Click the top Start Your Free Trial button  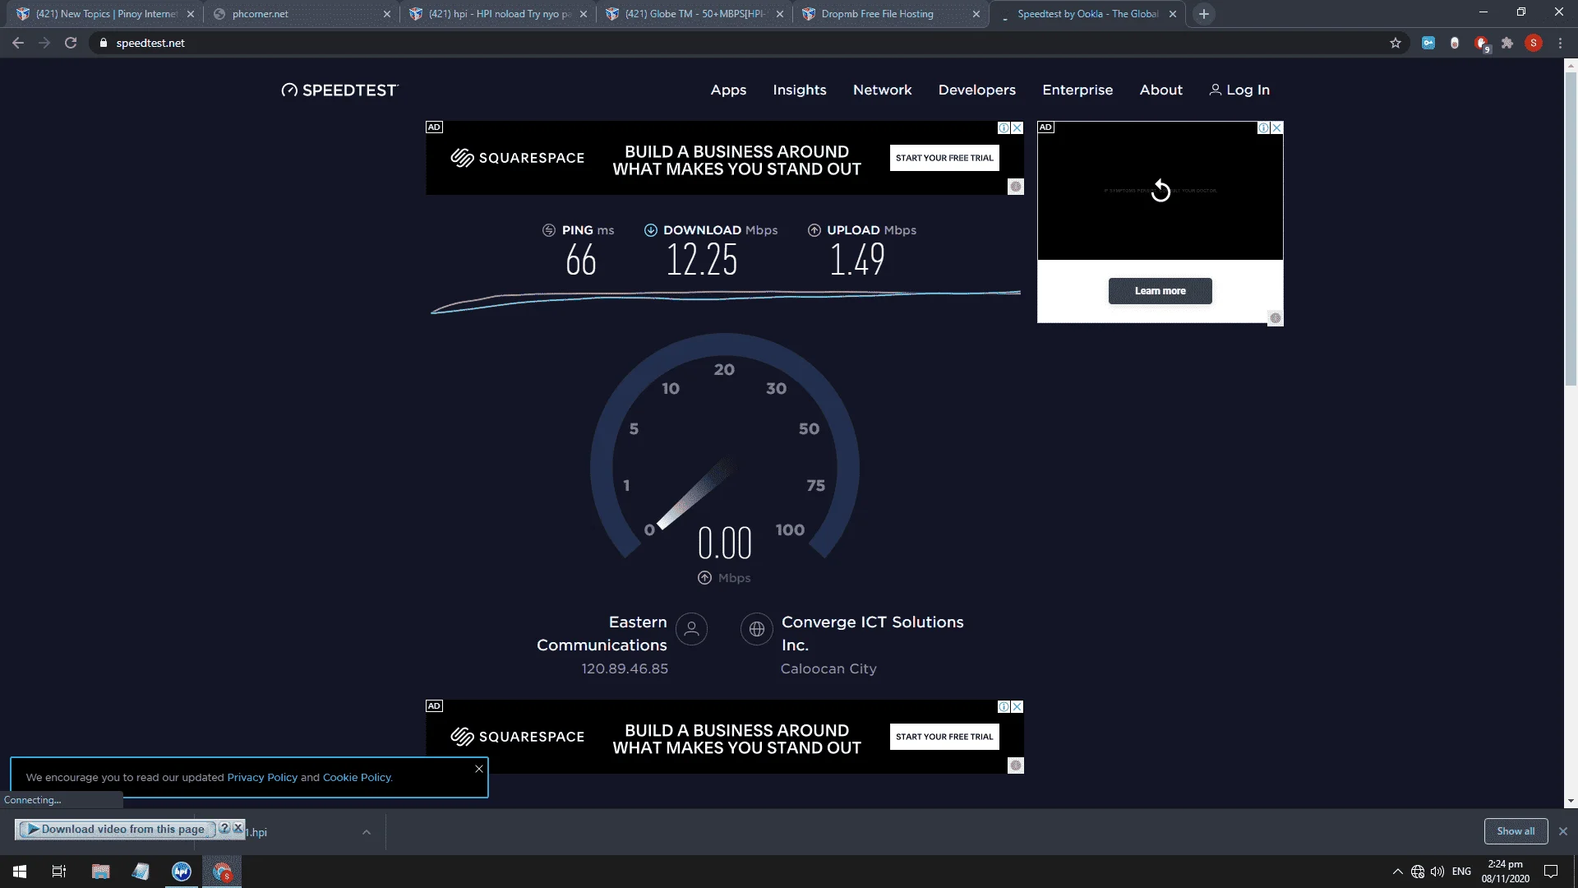(944, 158)
